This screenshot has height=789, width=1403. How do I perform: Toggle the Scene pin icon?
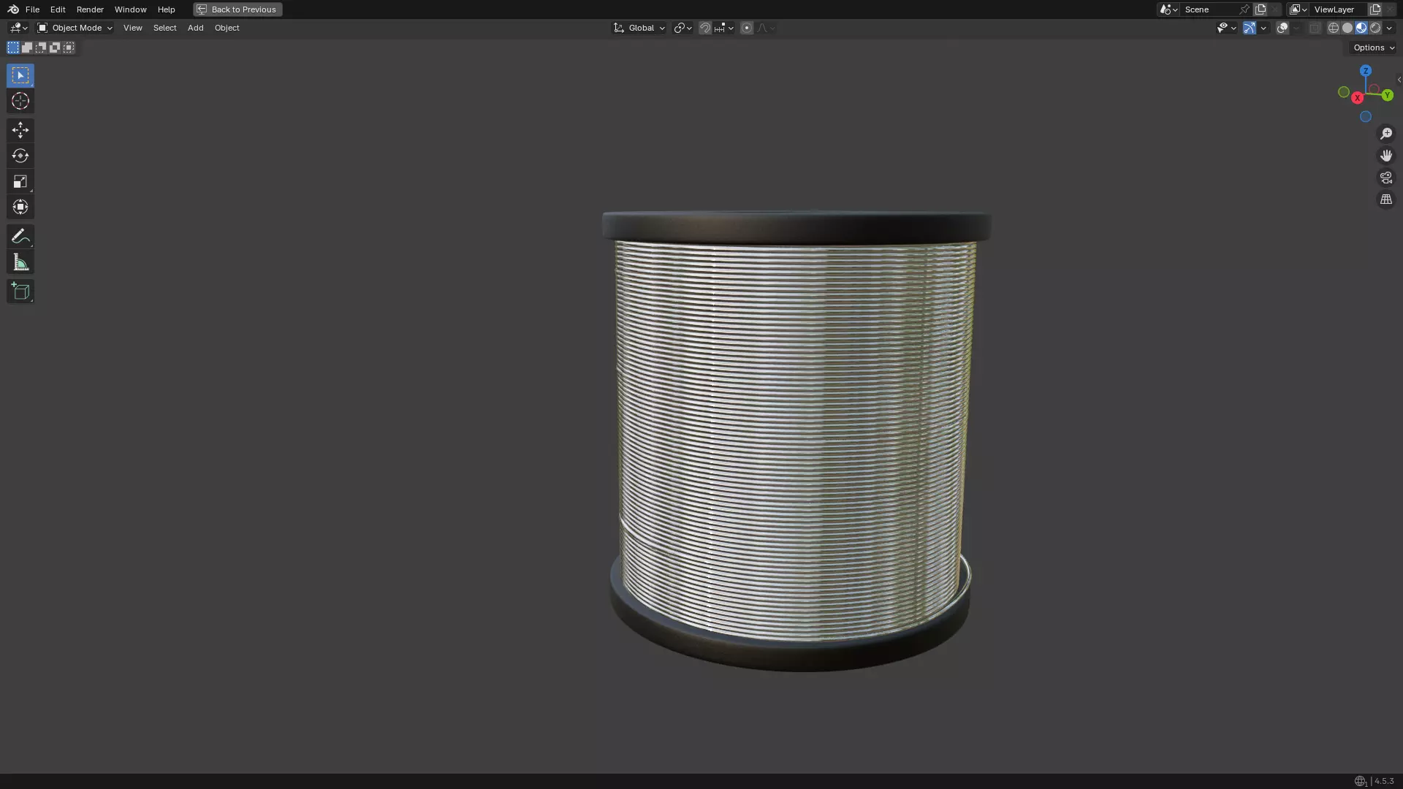1244,9
